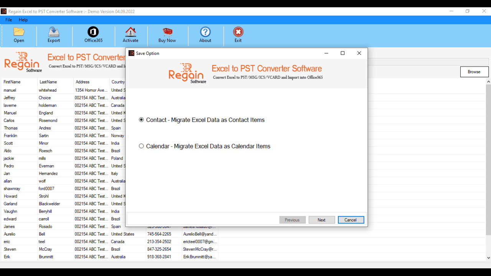This screenshot has height=276, width=491.
Task: Click the Buy Now cart icon
Action: pos(167,32)
